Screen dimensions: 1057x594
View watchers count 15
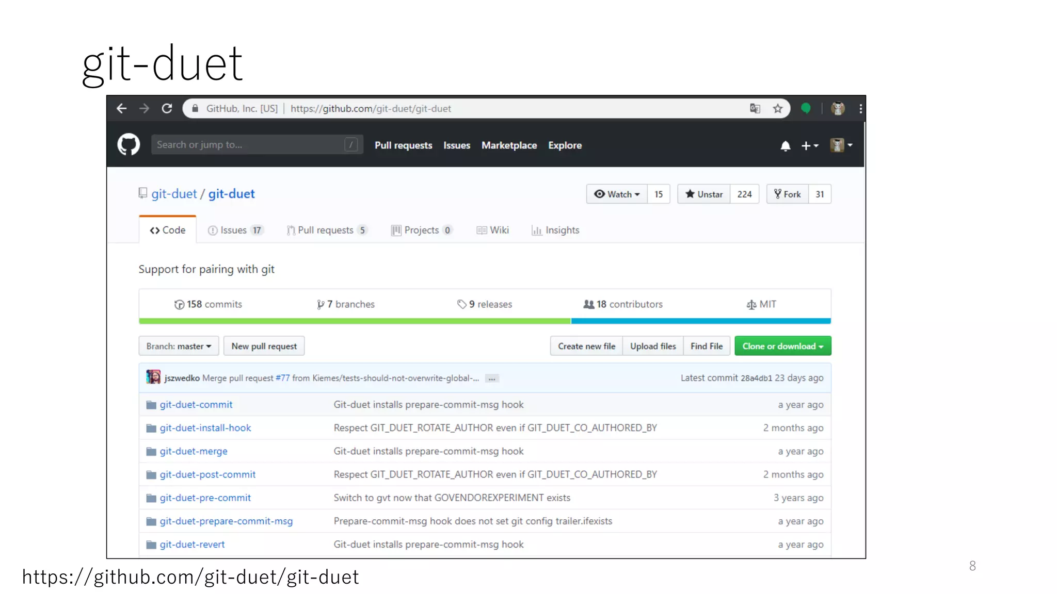pyautogui.click(x=659, y=194)
